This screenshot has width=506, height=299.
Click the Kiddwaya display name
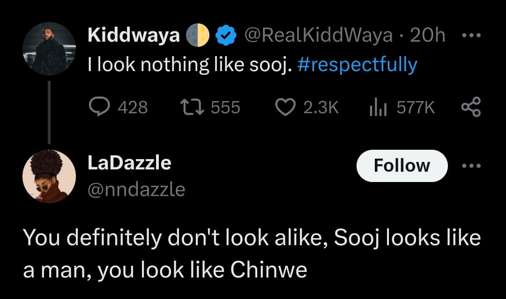pos(134,36)
